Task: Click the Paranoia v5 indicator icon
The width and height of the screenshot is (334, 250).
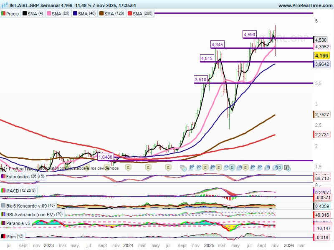Action: [3, 223]
